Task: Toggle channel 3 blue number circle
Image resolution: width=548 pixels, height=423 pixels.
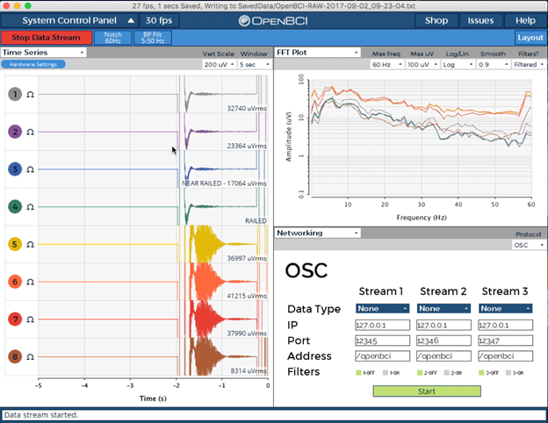Action: 15,169
